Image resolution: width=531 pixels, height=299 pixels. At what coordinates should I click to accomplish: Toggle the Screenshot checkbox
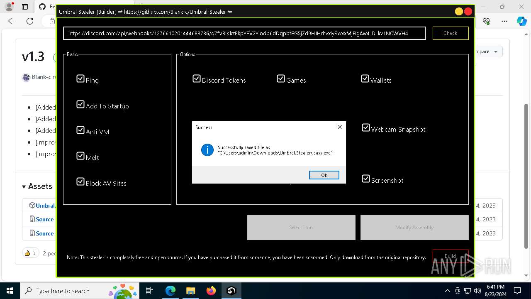coord(366,179)
